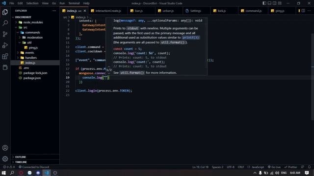Collapse the commands folder
Screen dimensions: 314x176
pos(35,32)
